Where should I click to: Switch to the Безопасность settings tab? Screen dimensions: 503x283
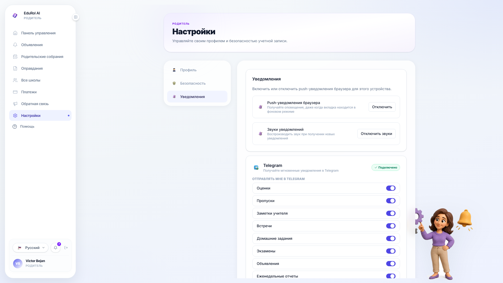[x=197, y=83]
